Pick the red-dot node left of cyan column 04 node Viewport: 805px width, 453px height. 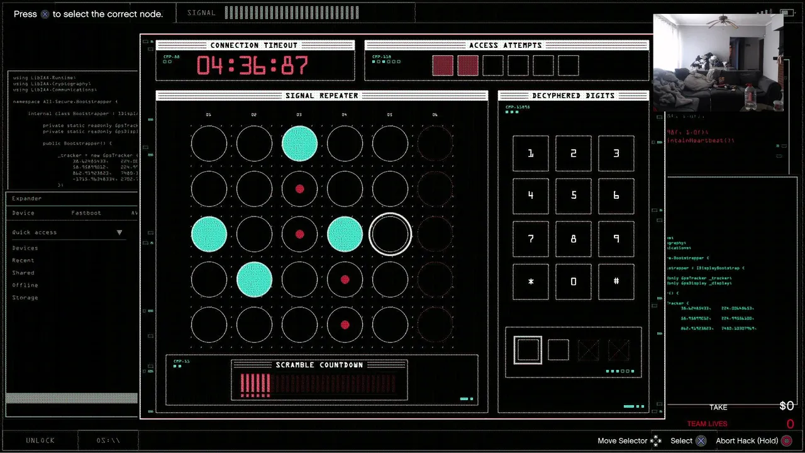(x=299, y=234)
